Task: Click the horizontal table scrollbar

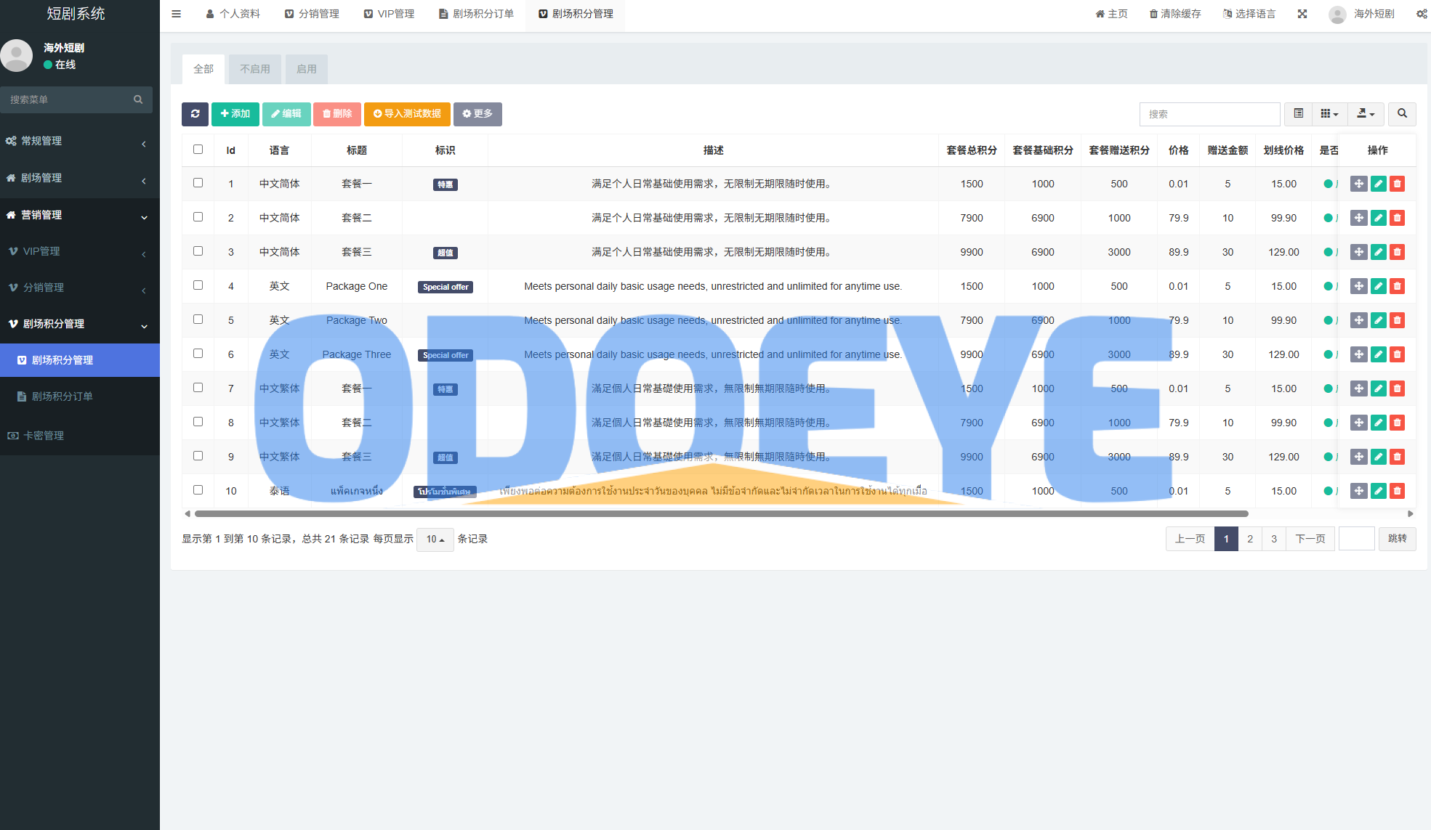Action: pyautogui.click(x=721, y=513)
